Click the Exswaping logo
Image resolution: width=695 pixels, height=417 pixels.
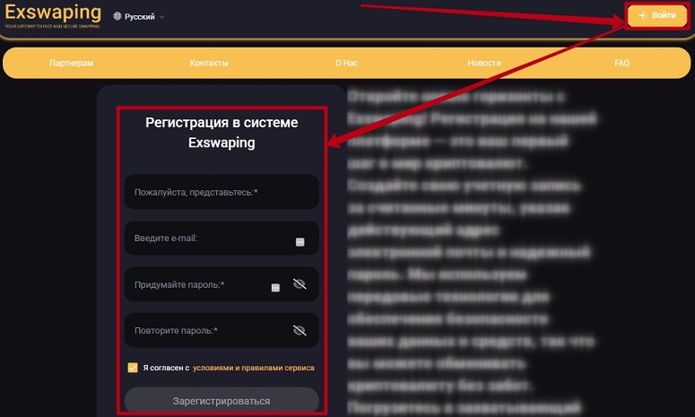(x=53, y=15)
